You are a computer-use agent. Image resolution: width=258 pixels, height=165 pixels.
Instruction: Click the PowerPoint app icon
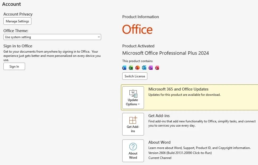(x=137, y=68)
